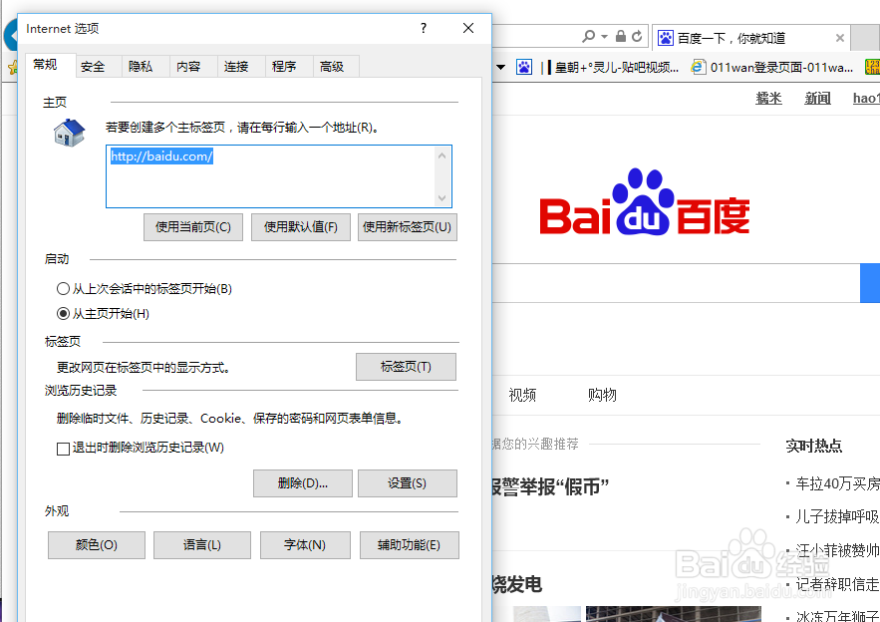Image resolution: width=880 pixels, height=622 pixels.
Task: Open the favorites bar dropdown arrow
Action: (500, 68)
